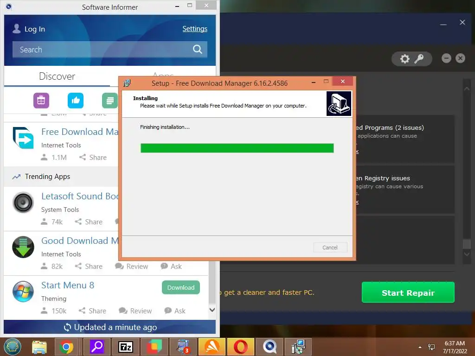Click Start Repair button
Image resolution: width=475 pixels, height=356 pixels.
click(x=408, y=292)
